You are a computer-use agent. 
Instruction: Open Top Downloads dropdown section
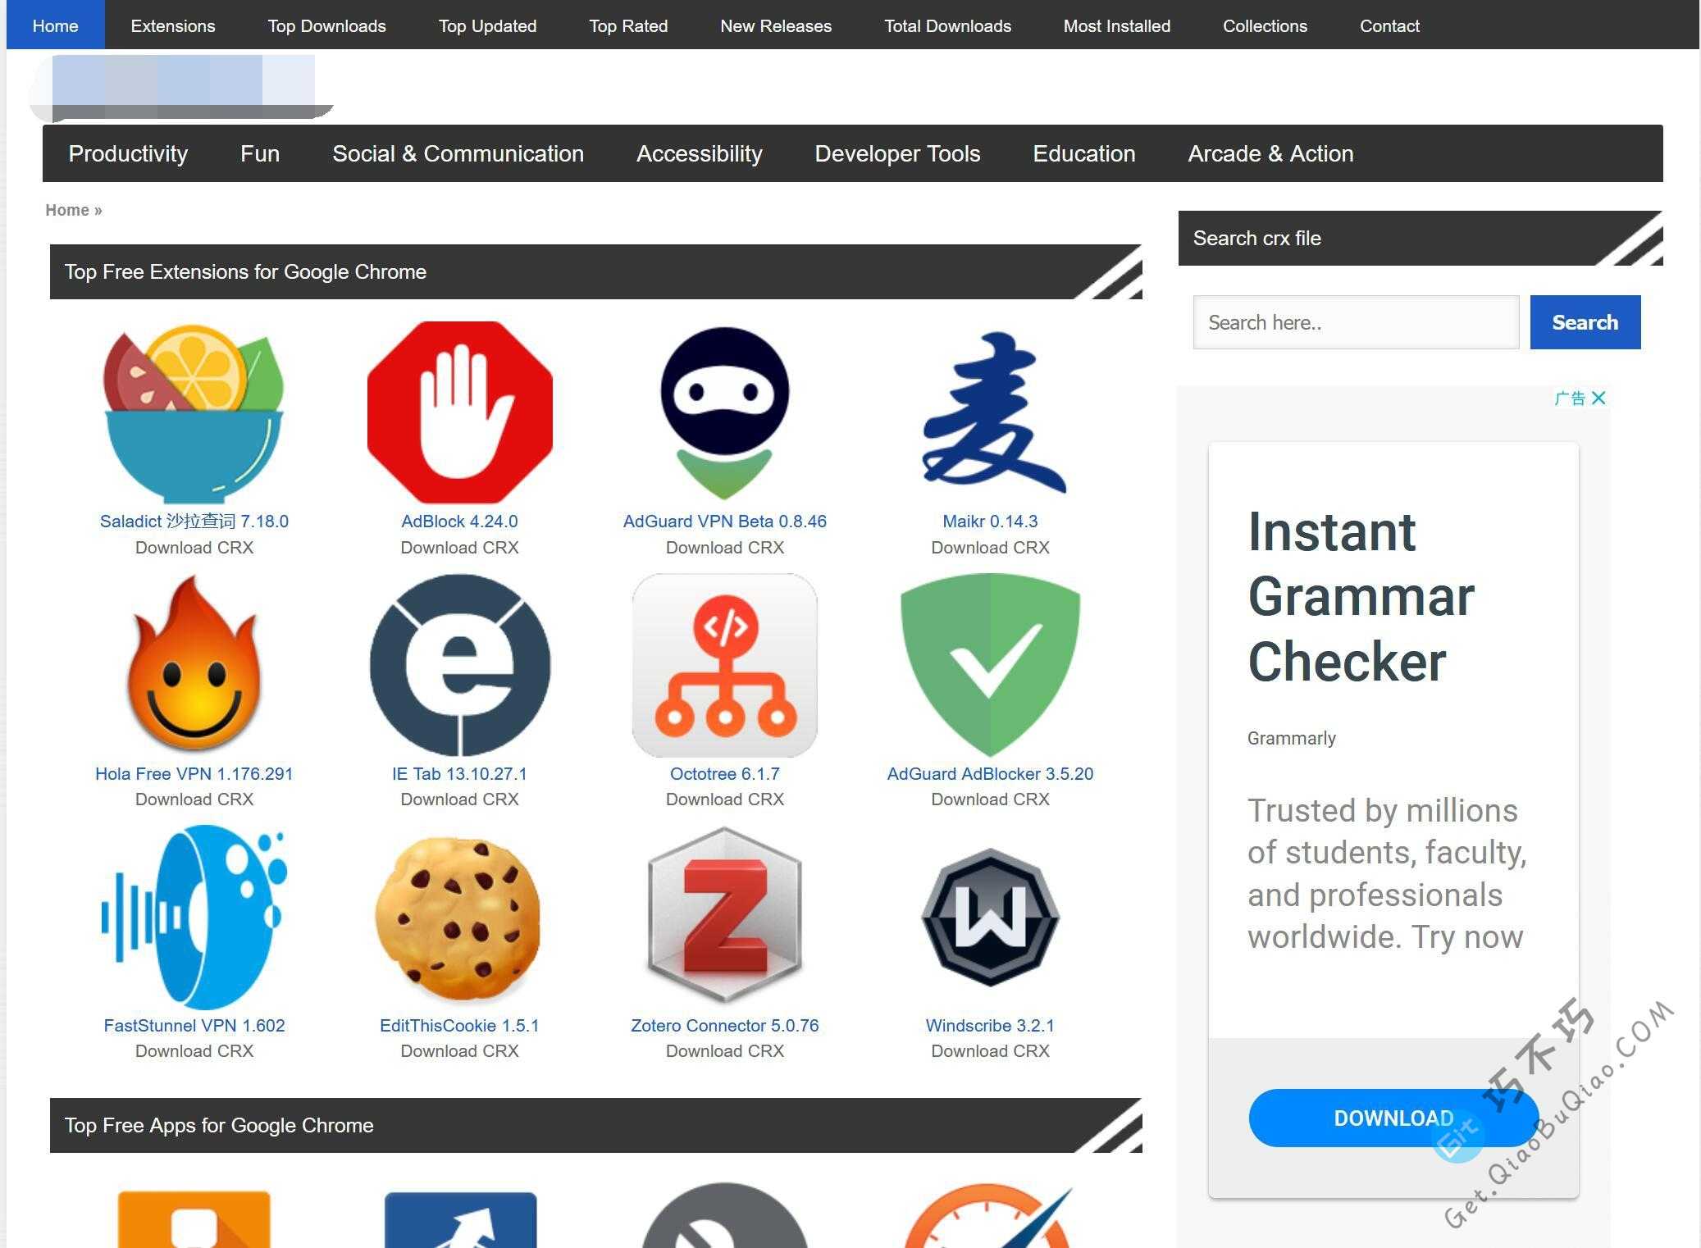tap(326, 25)
